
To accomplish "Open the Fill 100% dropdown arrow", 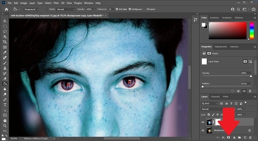I will coord(245,115).
